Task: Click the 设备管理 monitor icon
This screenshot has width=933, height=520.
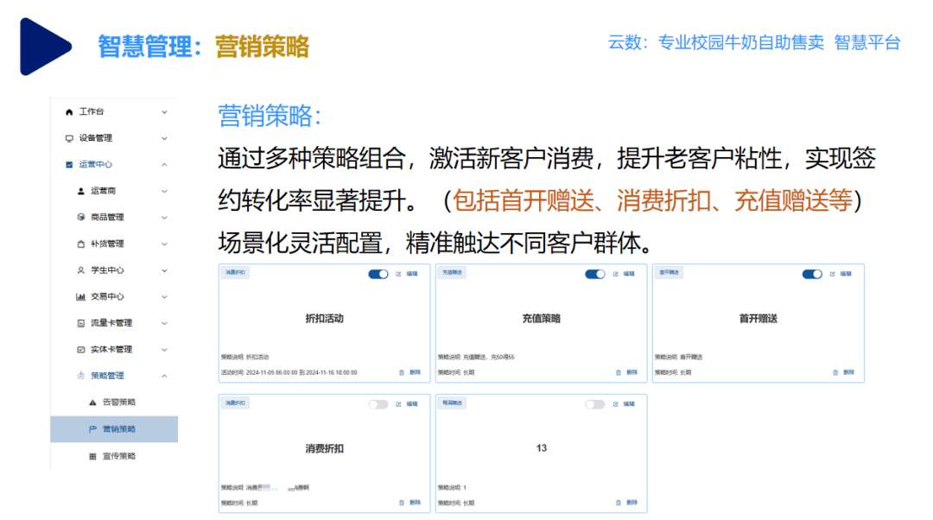Action: pyautogui.click(x=69, y=138)
